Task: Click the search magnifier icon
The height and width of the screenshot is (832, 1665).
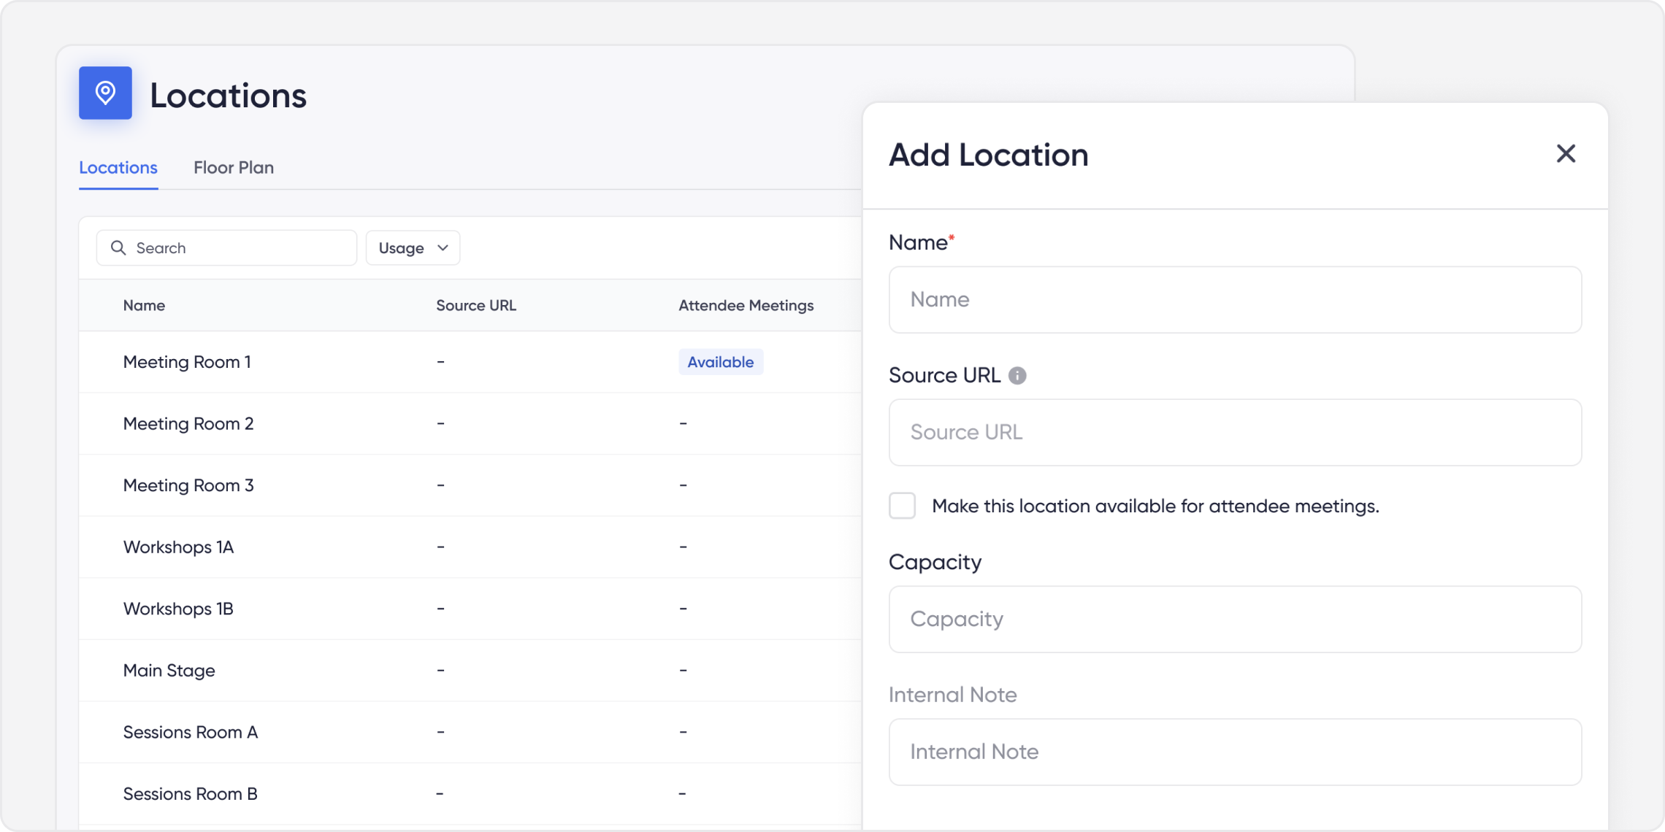Action: click(x=118, y=248)
